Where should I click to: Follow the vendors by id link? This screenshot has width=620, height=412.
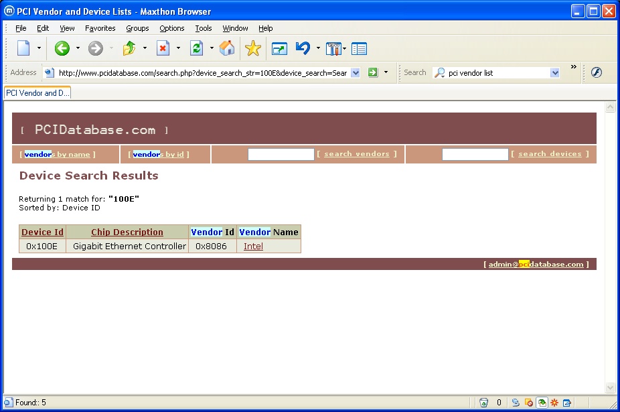[159, 154]
